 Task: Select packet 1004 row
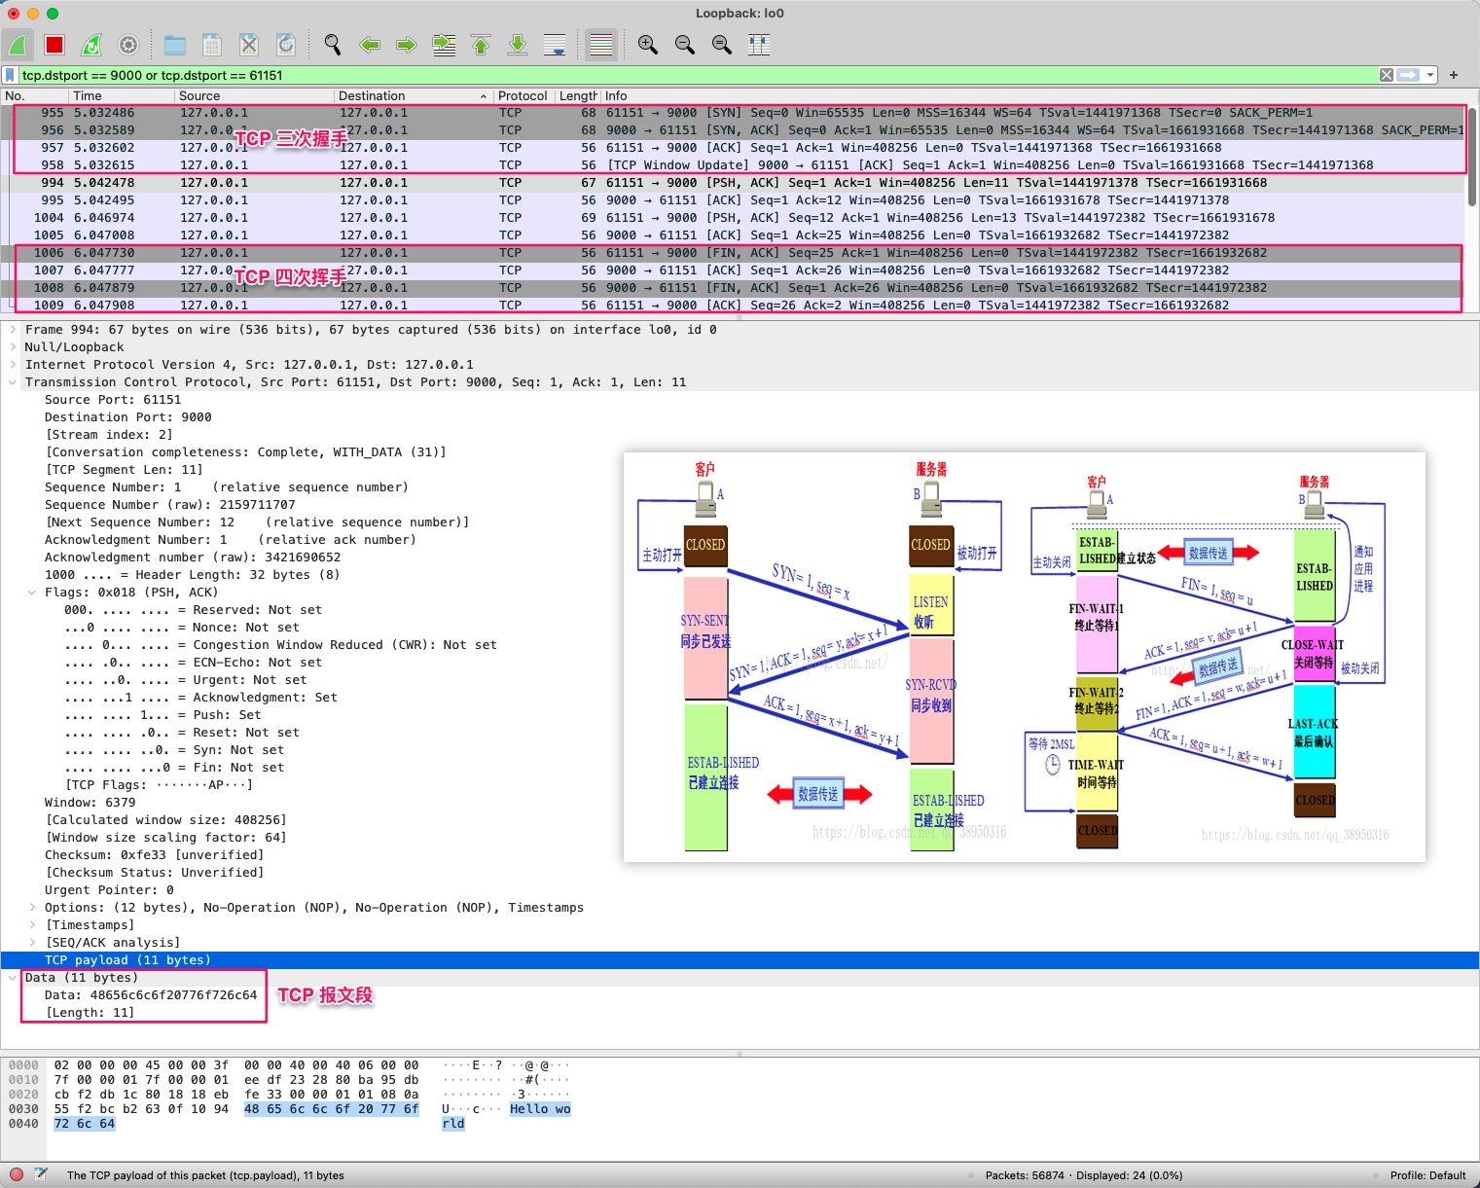[x=734, y=218]
